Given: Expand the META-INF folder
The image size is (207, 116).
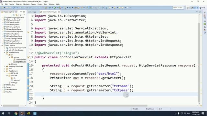Looking at the screenshot, I should [7, 73].
